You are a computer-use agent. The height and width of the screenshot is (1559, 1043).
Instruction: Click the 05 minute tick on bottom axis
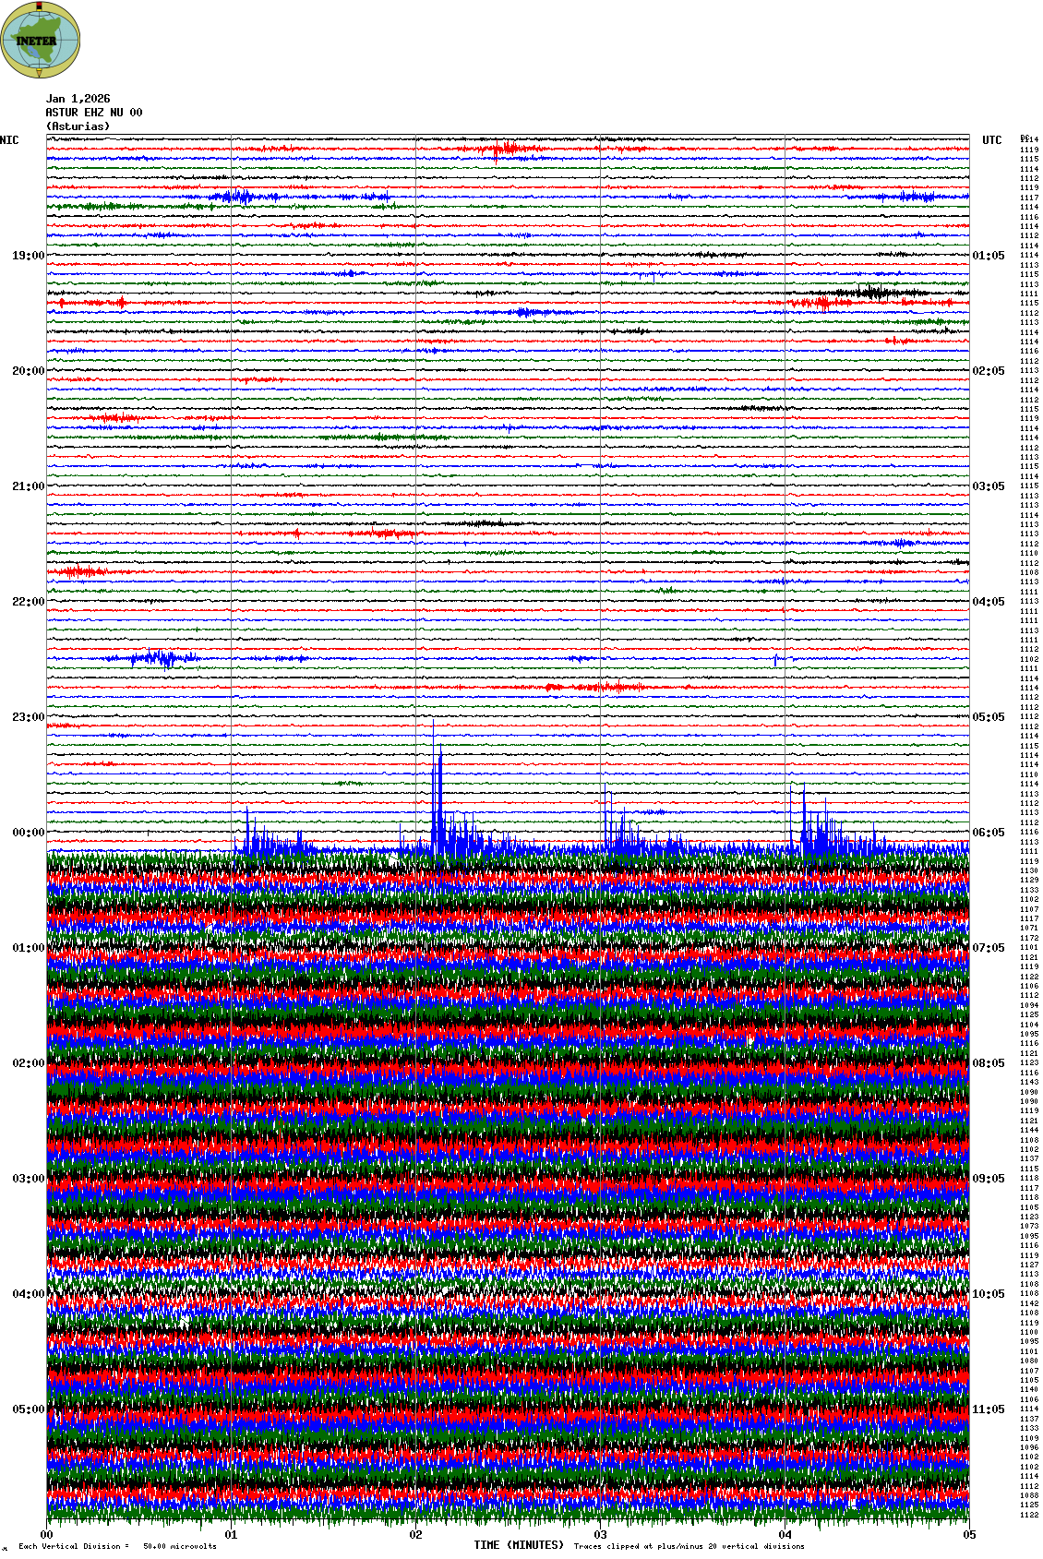(968, 1535)
